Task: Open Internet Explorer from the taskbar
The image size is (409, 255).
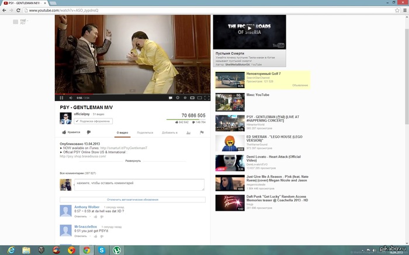Action: point(11,250)
